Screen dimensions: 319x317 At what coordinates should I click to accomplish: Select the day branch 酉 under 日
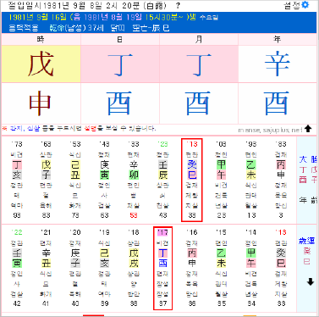coord(119,103)
